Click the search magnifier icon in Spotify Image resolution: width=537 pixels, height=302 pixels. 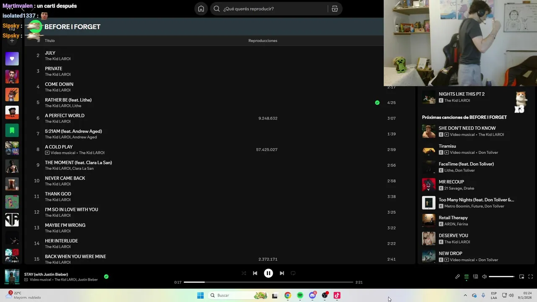[x=216, y=9]
